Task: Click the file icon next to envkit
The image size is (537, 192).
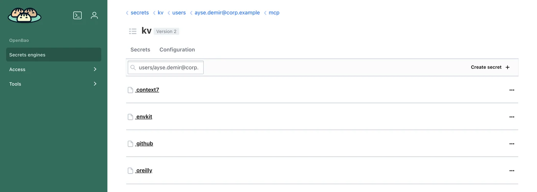Action: pos(130,117)
